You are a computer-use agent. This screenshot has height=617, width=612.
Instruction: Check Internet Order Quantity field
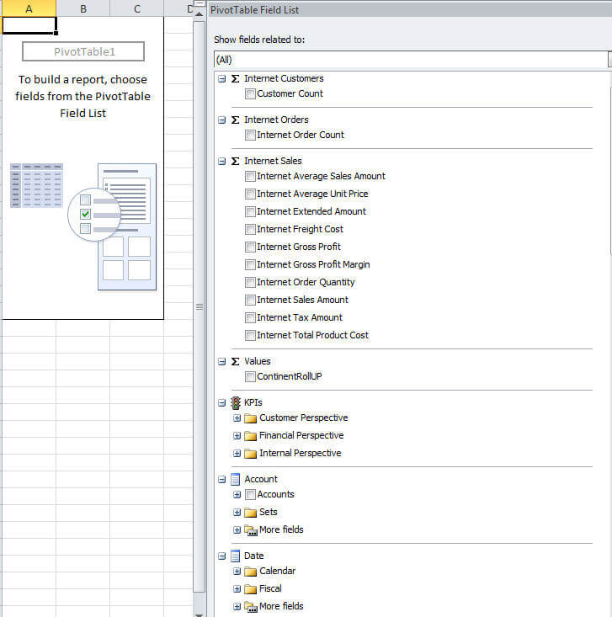pyautogui.click(x=250, y=283)
